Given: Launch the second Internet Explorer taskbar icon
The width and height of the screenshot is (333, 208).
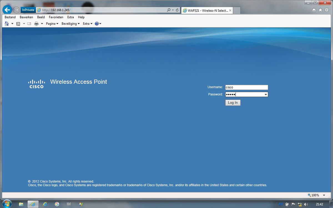Looking at the screenshot, I should 45,204.
